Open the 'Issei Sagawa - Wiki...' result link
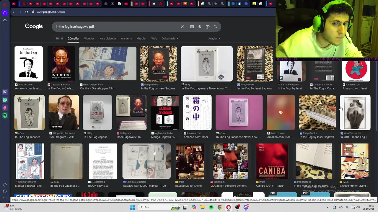 point(63,137)
